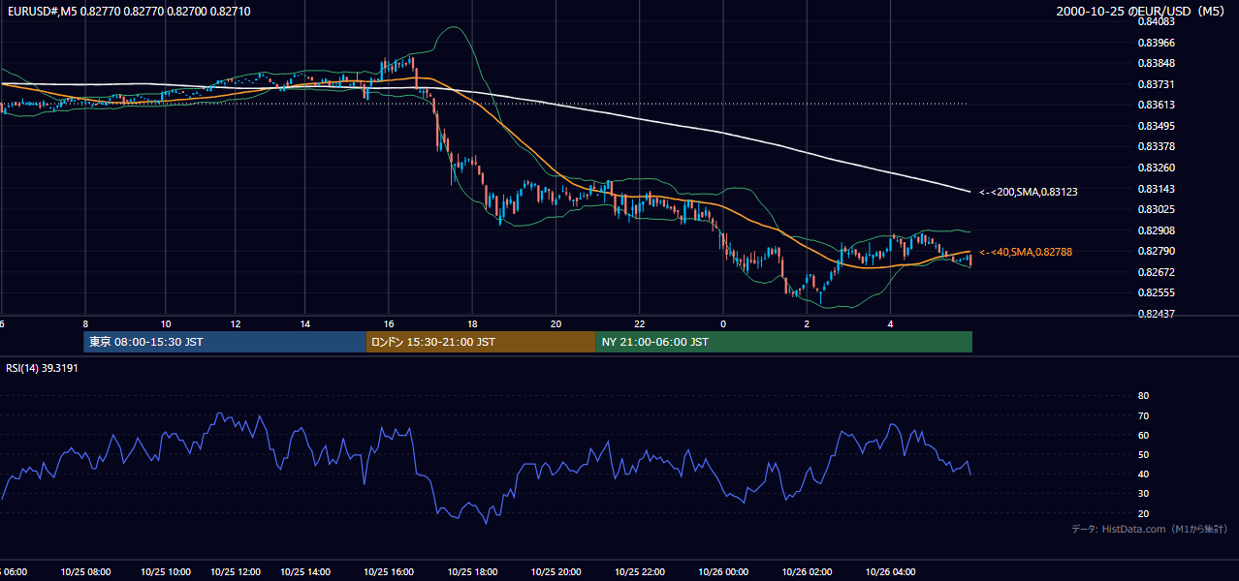
Task: Click the hour 18 tick on price chart
Action: click(472, 323)
